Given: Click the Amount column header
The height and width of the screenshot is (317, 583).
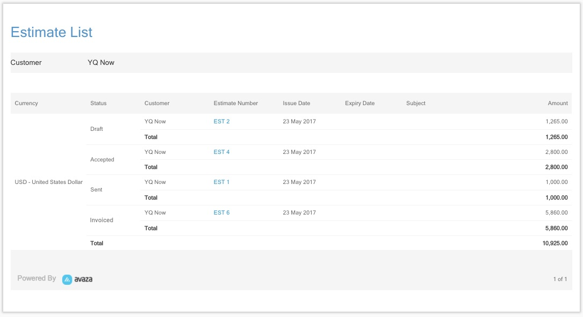Looking at the screenshot, I should [558, 104].
